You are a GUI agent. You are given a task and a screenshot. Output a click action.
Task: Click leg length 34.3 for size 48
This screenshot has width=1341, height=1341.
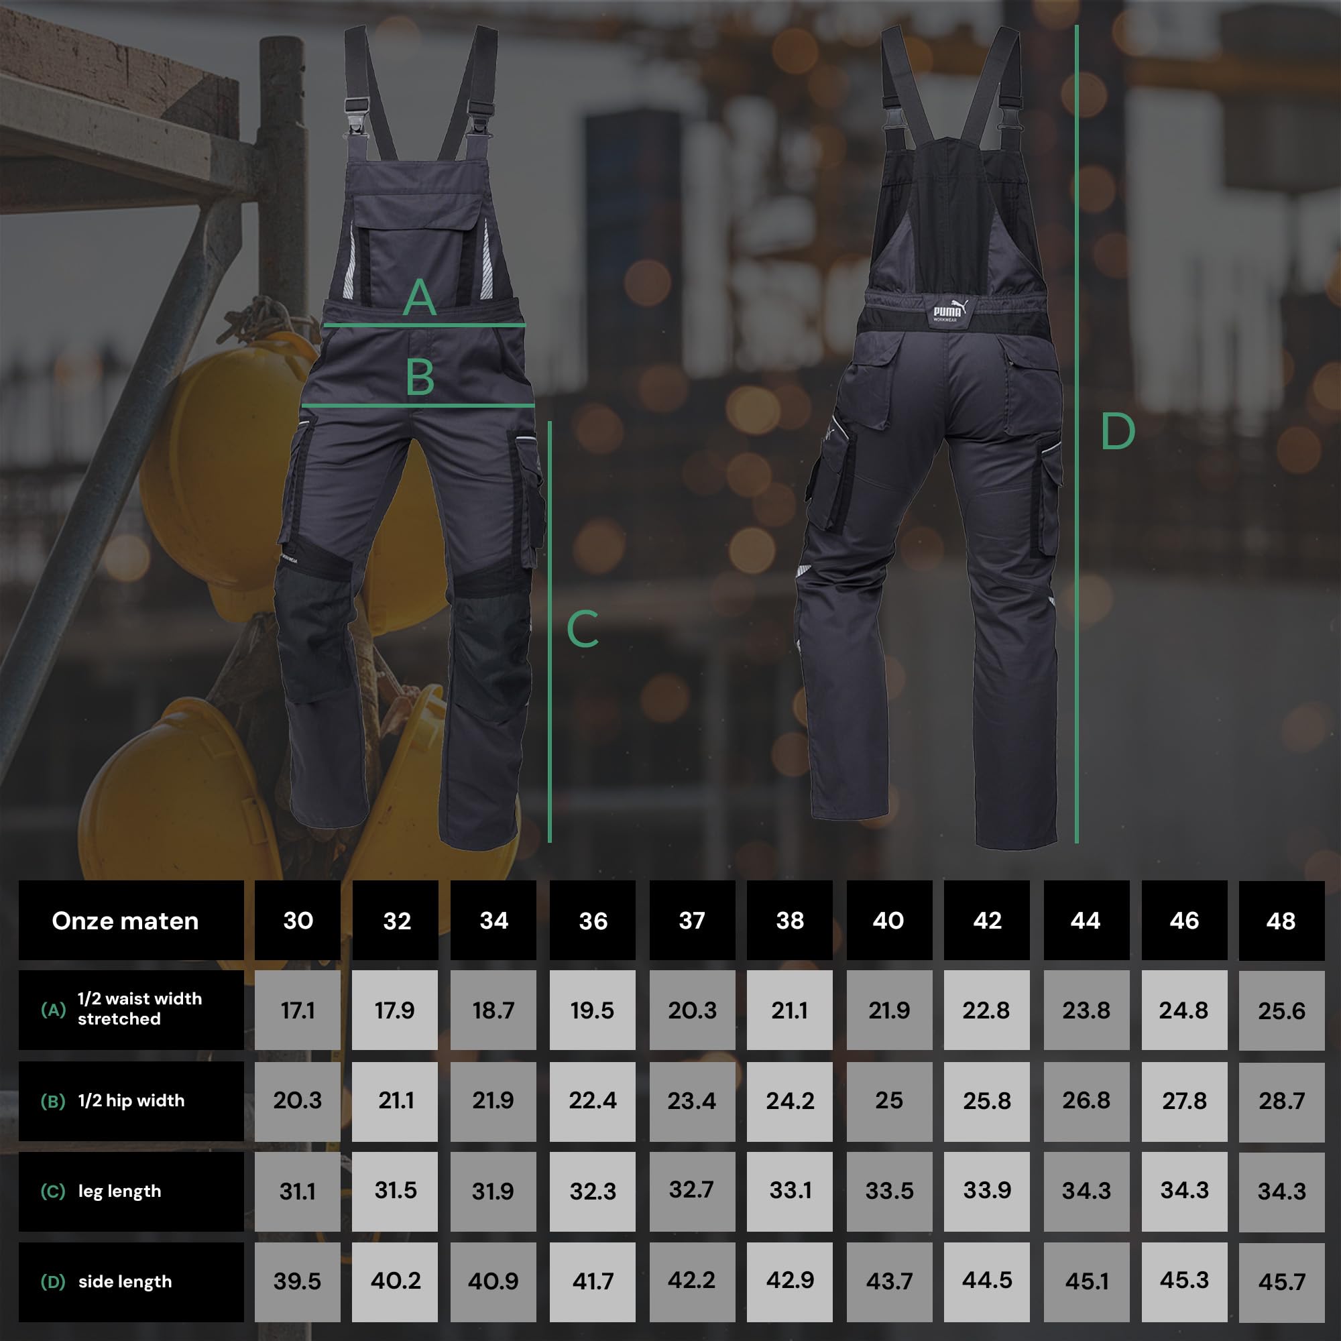coord(1282,1191)
